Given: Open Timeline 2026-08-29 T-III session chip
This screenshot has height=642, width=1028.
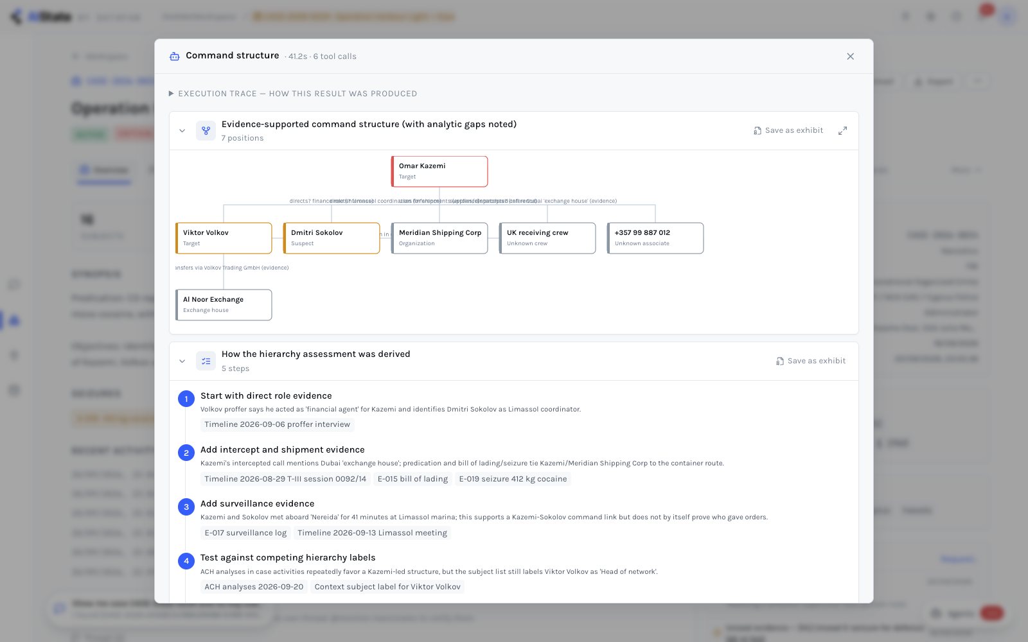Looking at the screenshot, I should [x=285, y=479].
